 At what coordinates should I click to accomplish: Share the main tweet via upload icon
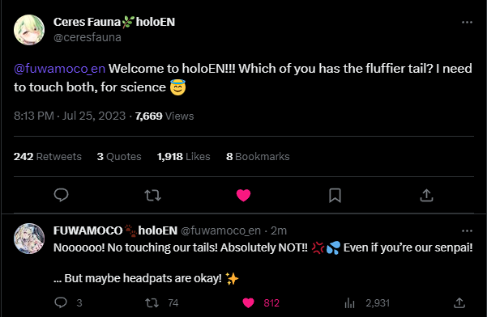click(426, 195)
